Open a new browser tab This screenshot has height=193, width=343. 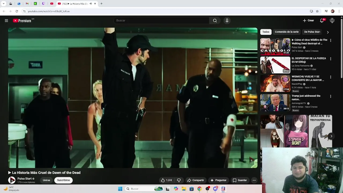coord(101,4)
